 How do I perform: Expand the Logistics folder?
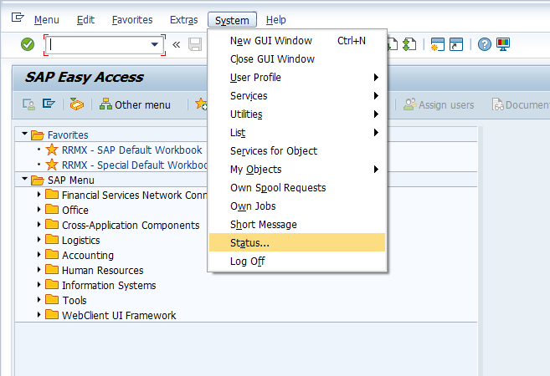click(x=39, y=241)
